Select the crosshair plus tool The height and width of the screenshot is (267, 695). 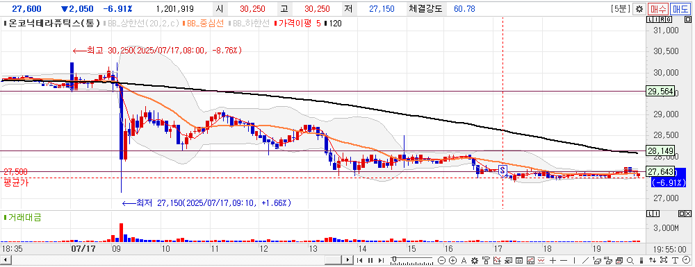[553, 260]
